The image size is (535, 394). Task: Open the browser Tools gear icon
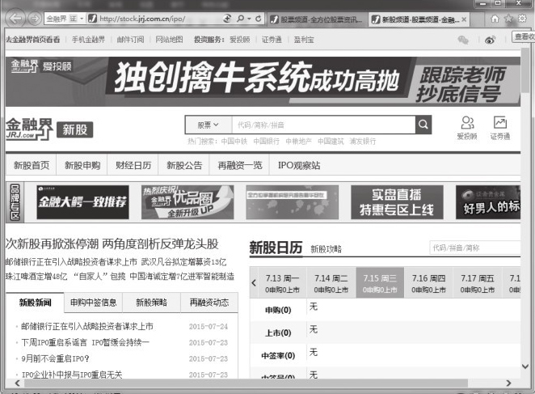point(522,19)
